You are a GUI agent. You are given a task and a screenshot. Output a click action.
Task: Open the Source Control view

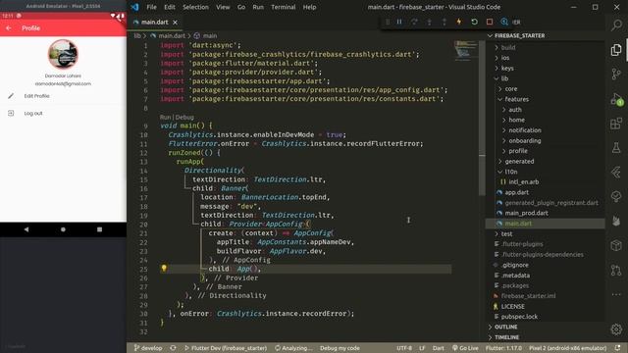coord(616,75)
